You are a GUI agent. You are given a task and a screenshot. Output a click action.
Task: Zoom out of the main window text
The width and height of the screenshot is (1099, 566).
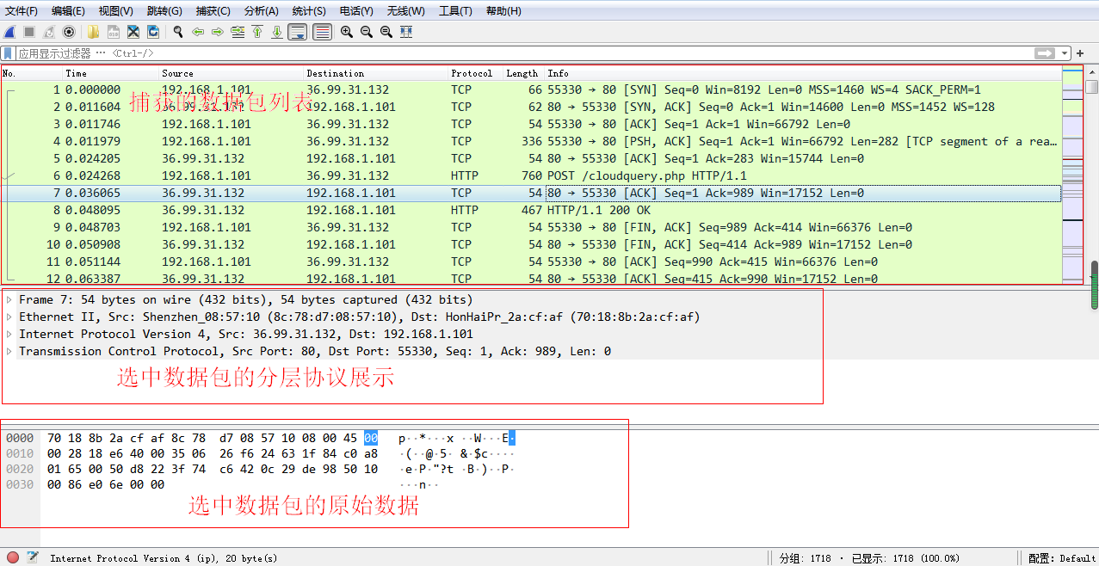coord(367,32)
